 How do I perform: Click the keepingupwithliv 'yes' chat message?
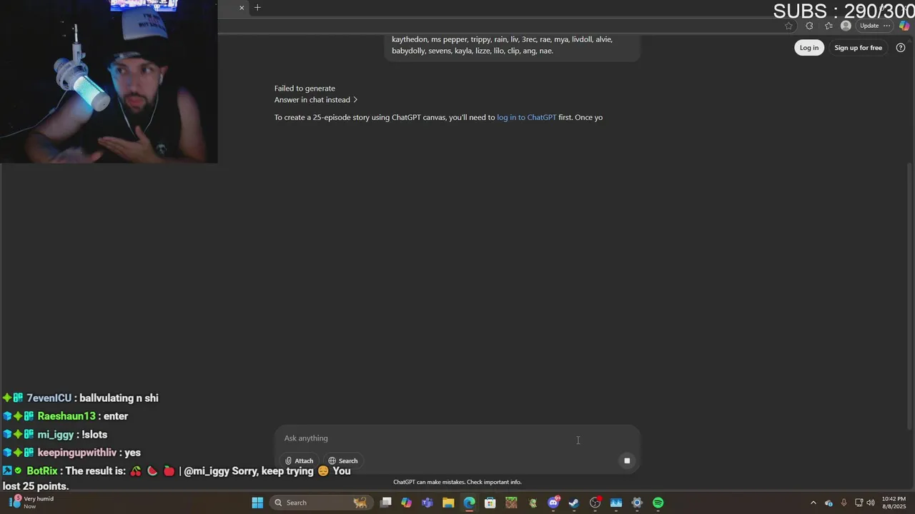[71, 453]
